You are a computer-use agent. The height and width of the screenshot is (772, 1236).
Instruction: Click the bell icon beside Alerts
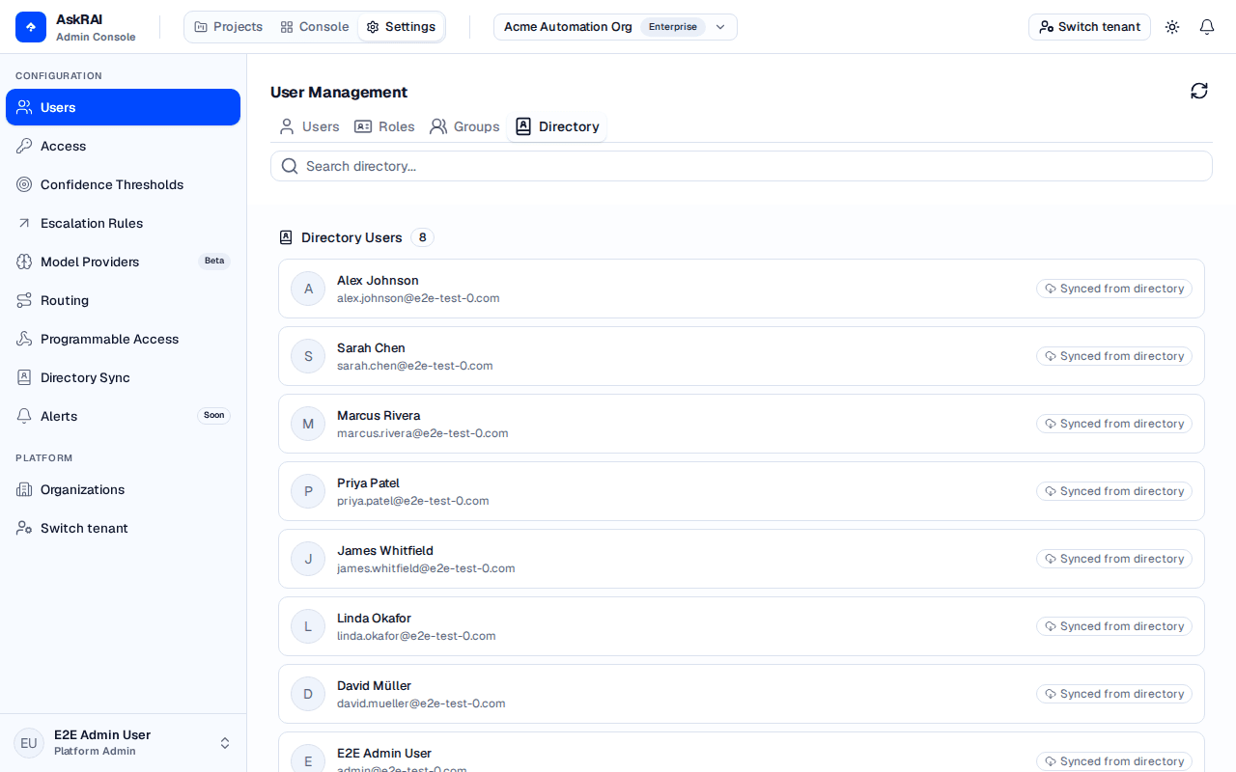24,416
